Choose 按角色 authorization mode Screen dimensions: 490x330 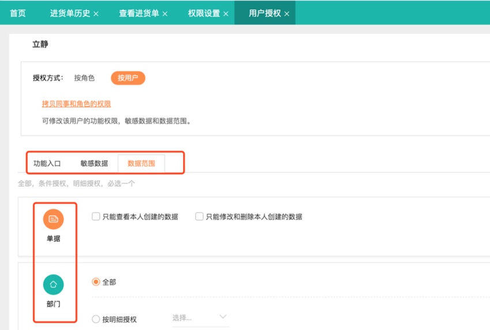(x=84, y=78)
